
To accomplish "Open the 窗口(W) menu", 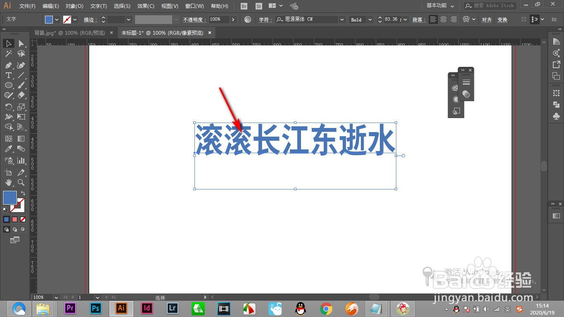I will click(x=194, y=6).
